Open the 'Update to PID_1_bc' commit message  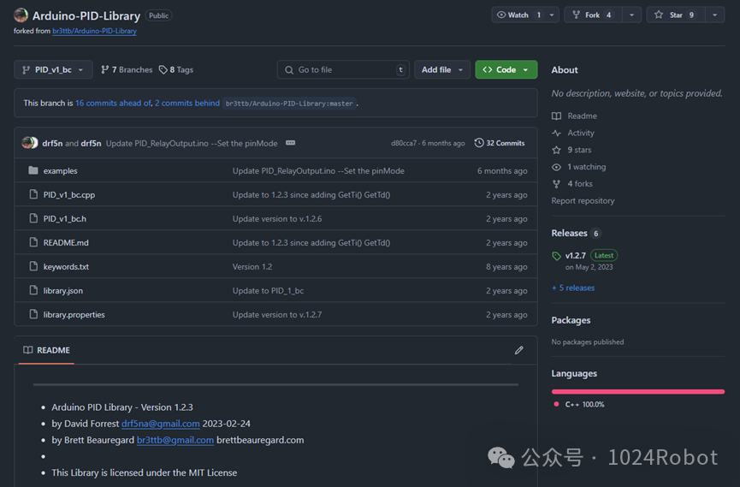[268, 291]
